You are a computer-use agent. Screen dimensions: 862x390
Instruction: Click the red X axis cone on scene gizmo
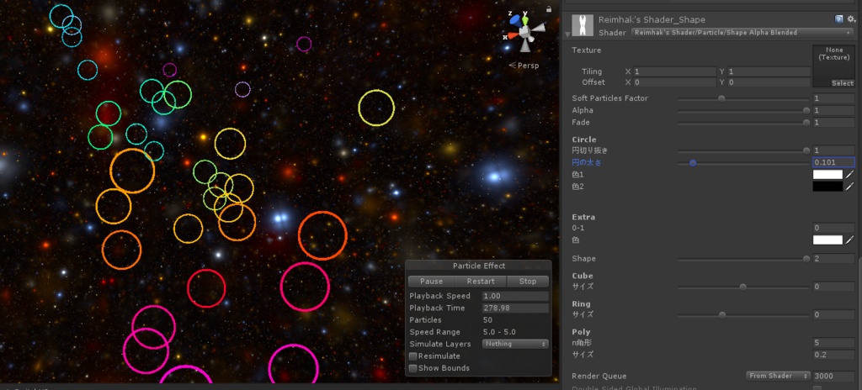coord(512,36)
